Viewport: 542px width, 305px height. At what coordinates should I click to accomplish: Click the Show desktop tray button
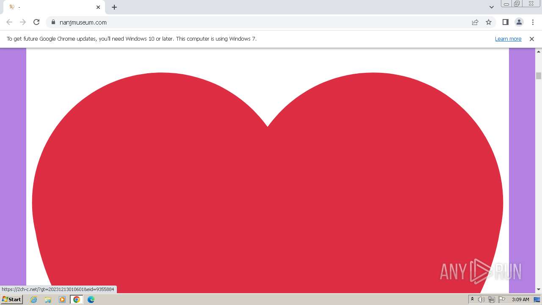(x=537, y=299)
